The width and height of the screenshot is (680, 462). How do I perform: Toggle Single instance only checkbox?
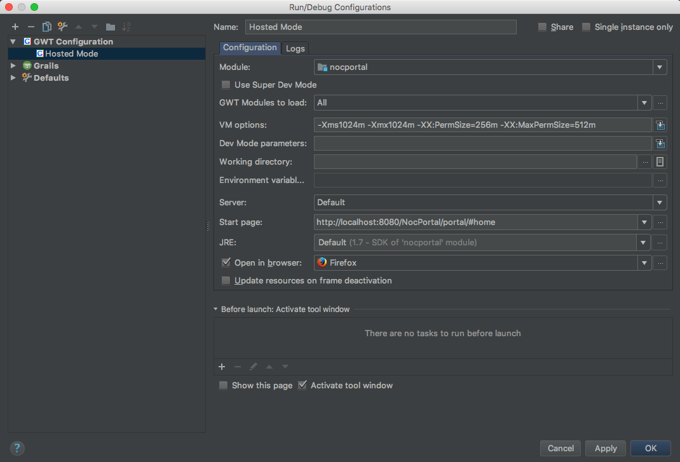pyautogui.click(x=586, y=27)
